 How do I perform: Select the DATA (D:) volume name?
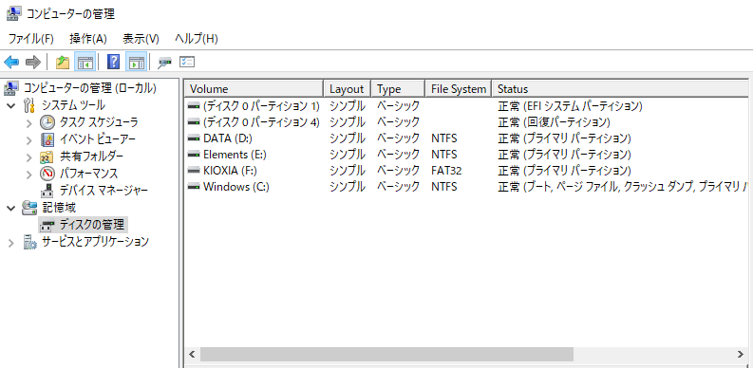point(228,138)
